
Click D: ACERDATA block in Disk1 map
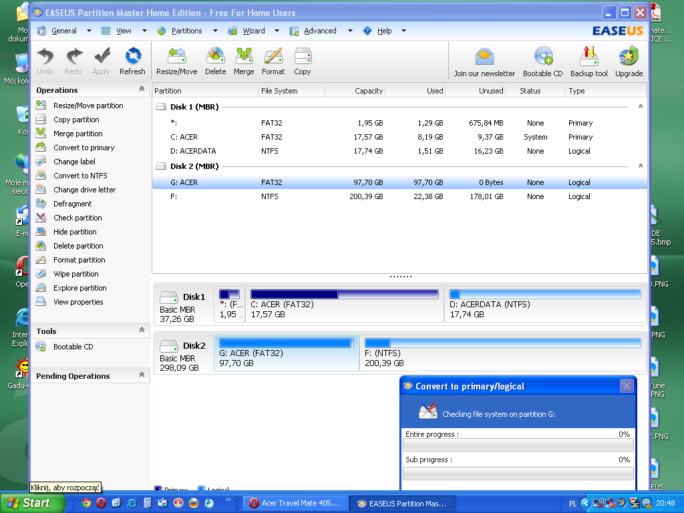(x=545, y=304)
